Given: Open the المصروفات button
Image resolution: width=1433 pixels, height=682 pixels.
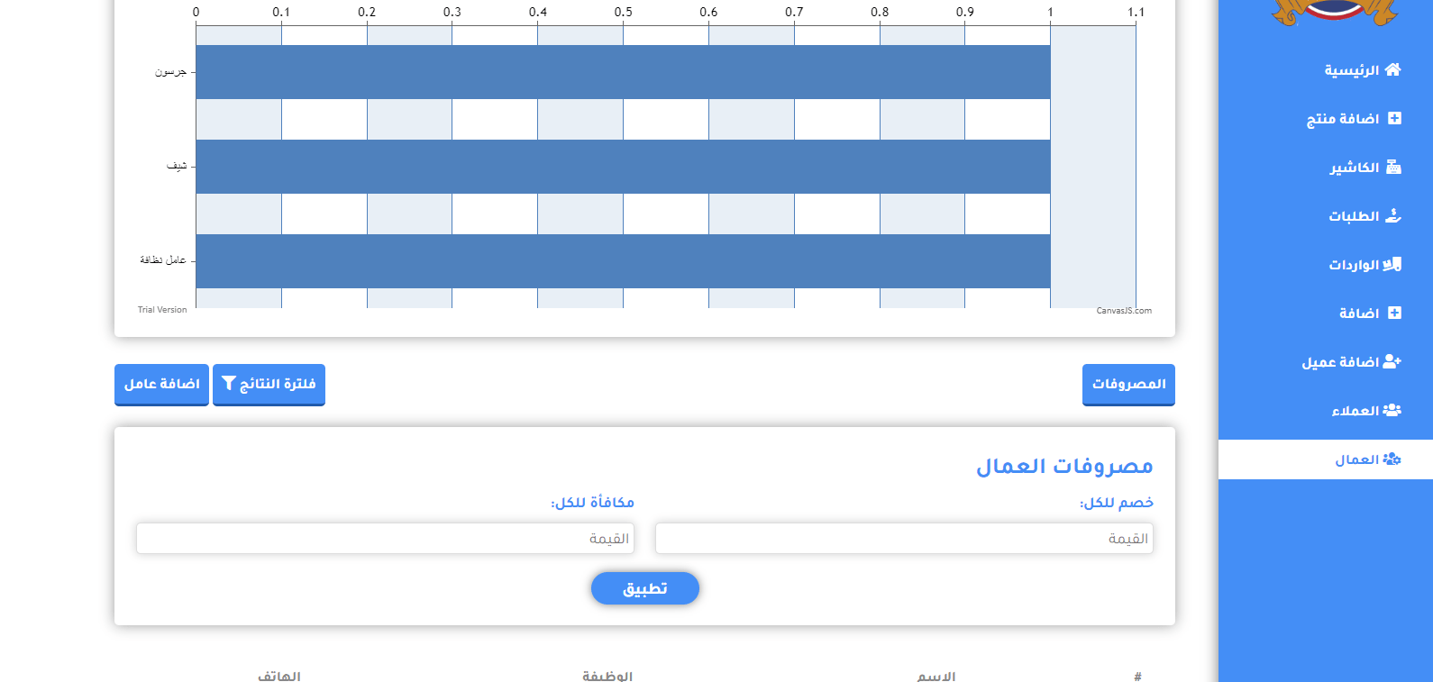Looking at the screenshot, I should (1128, 385).
